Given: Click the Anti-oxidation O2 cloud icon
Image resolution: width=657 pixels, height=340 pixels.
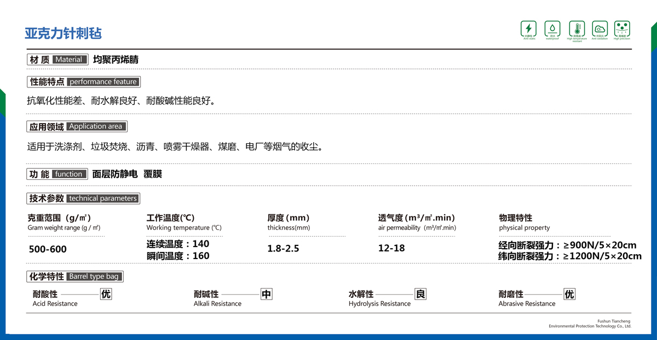Looking at the screenshot, I should pos(600,28).
